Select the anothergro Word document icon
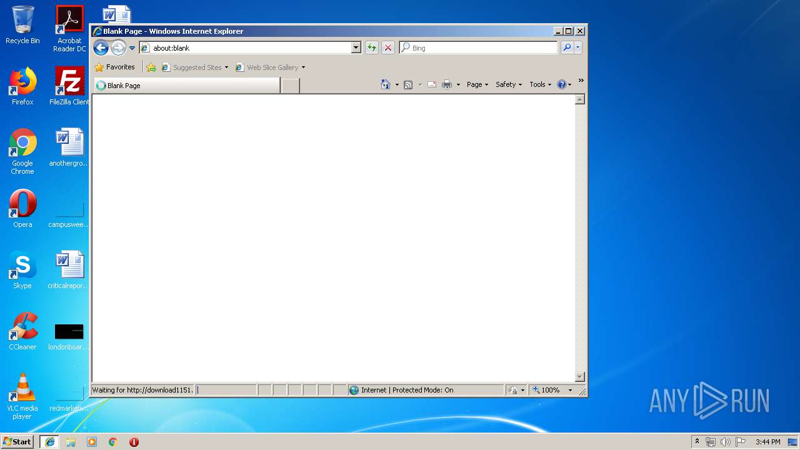The width and height of the screenshot is (800, 450). point(69,147)
